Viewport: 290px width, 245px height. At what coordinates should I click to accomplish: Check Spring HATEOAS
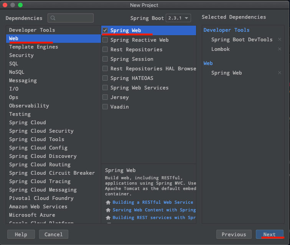tap(105, 78)
